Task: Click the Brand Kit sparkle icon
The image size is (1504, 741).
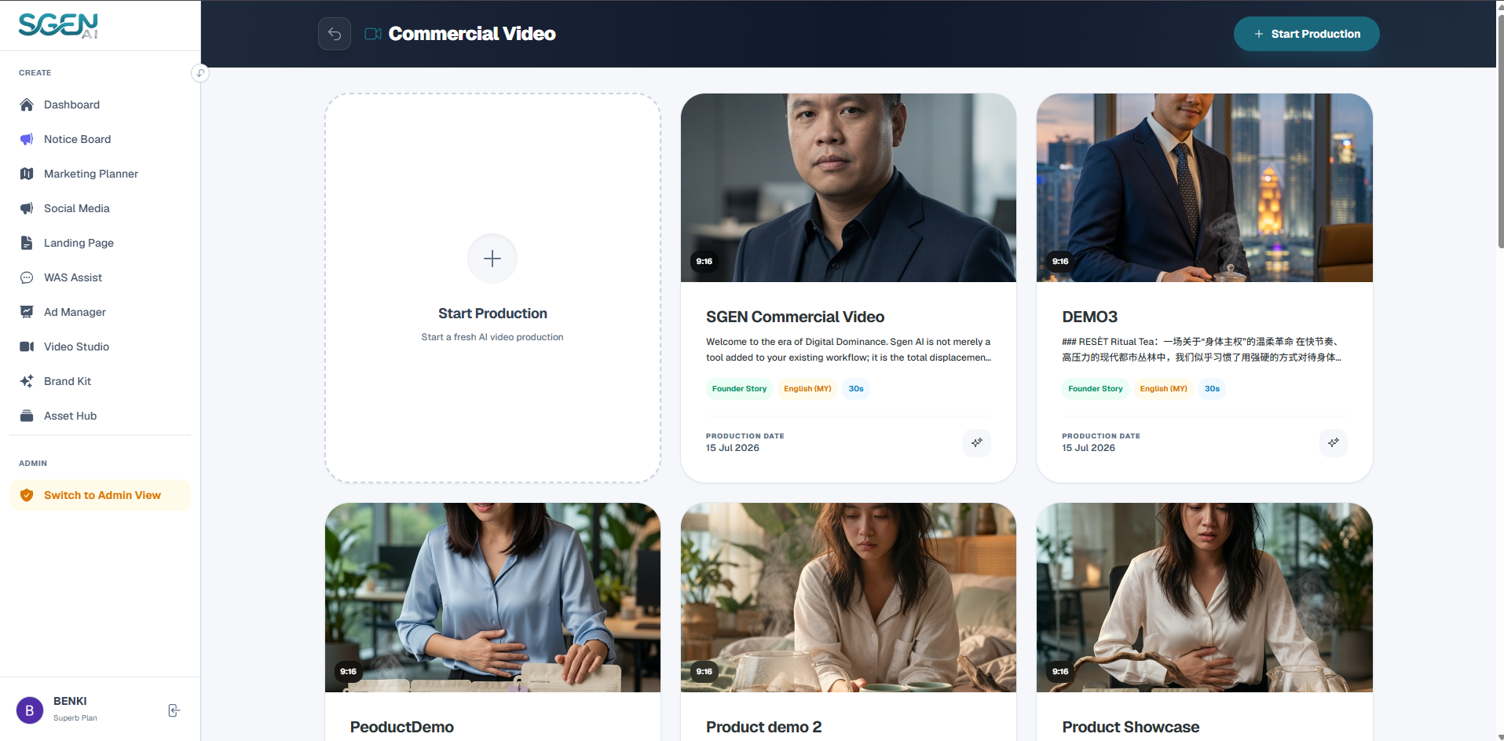Action: pos(27,381)
